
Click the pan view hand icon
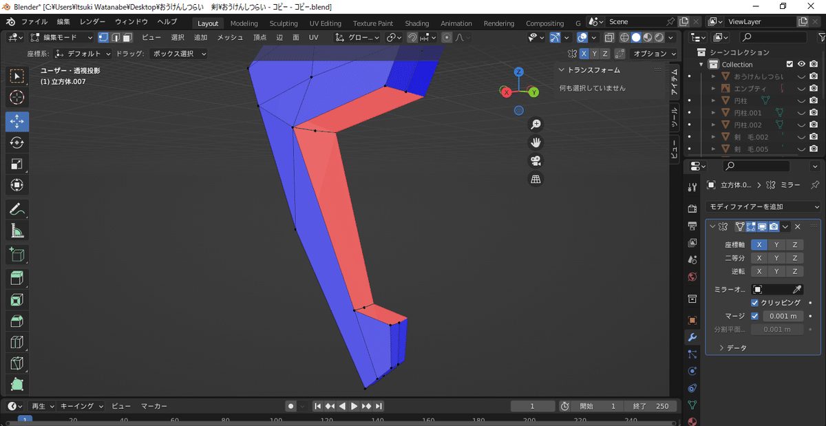536,142
